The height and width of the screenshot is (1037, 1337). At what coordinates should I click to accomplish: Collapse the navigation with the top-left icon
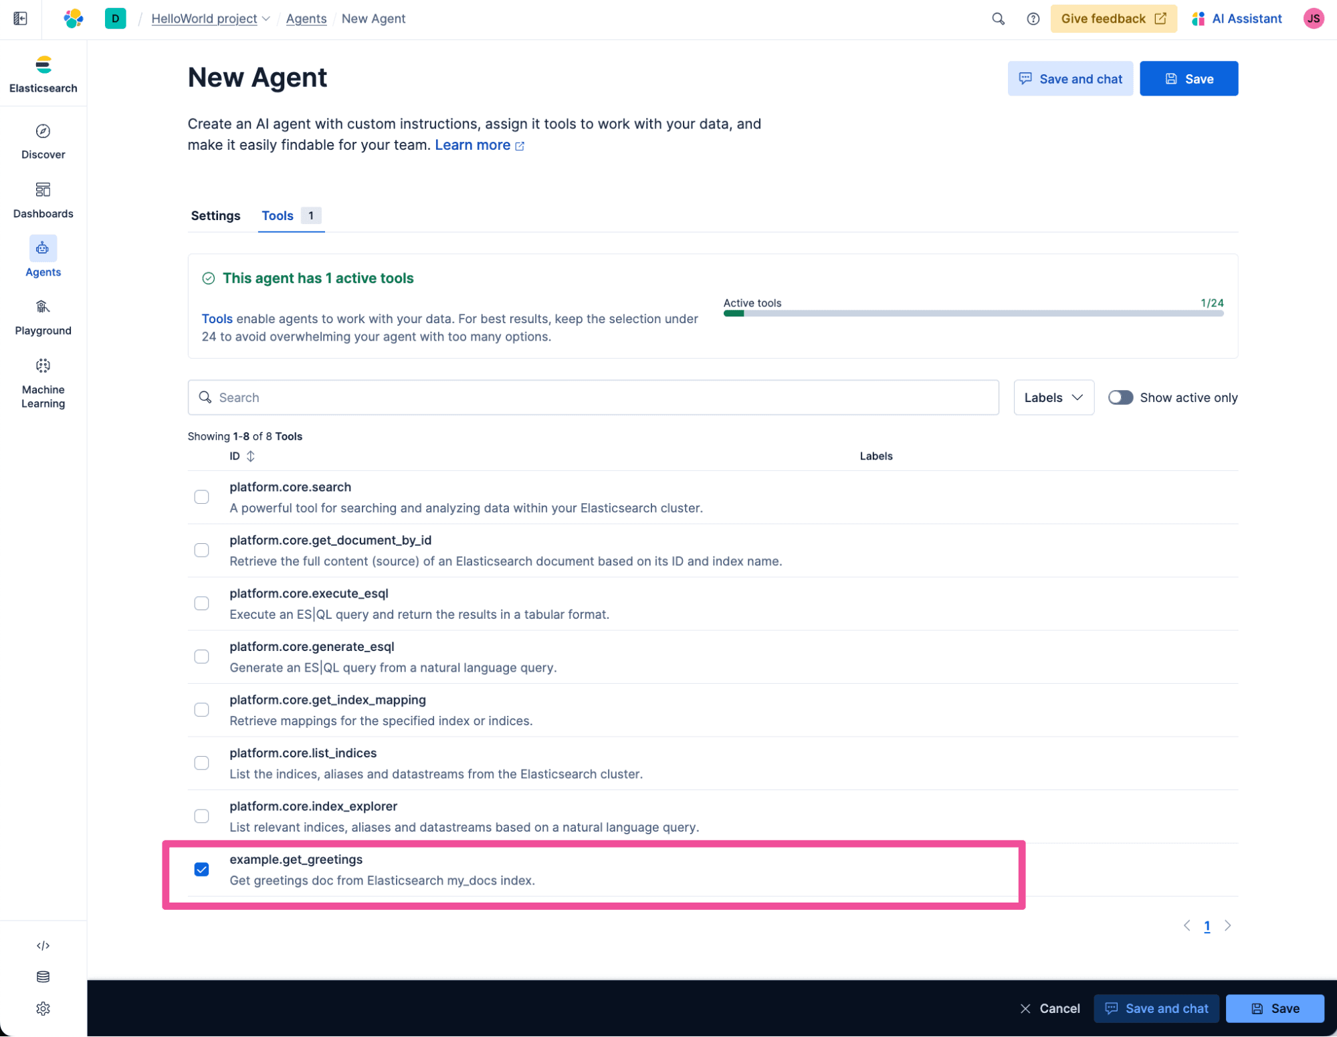pos(20,19)
